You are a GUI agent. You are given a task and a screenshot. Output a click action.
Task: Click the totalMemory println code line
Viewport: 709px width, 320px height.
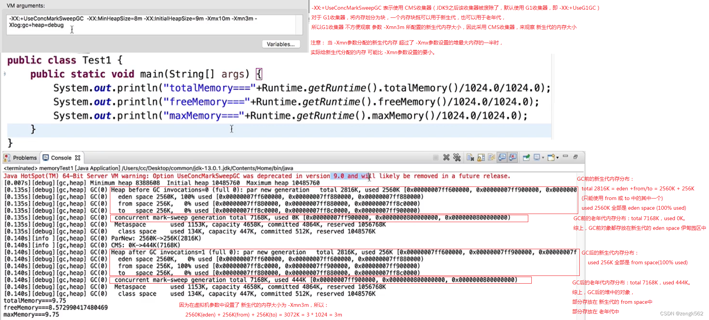point(302,88)
